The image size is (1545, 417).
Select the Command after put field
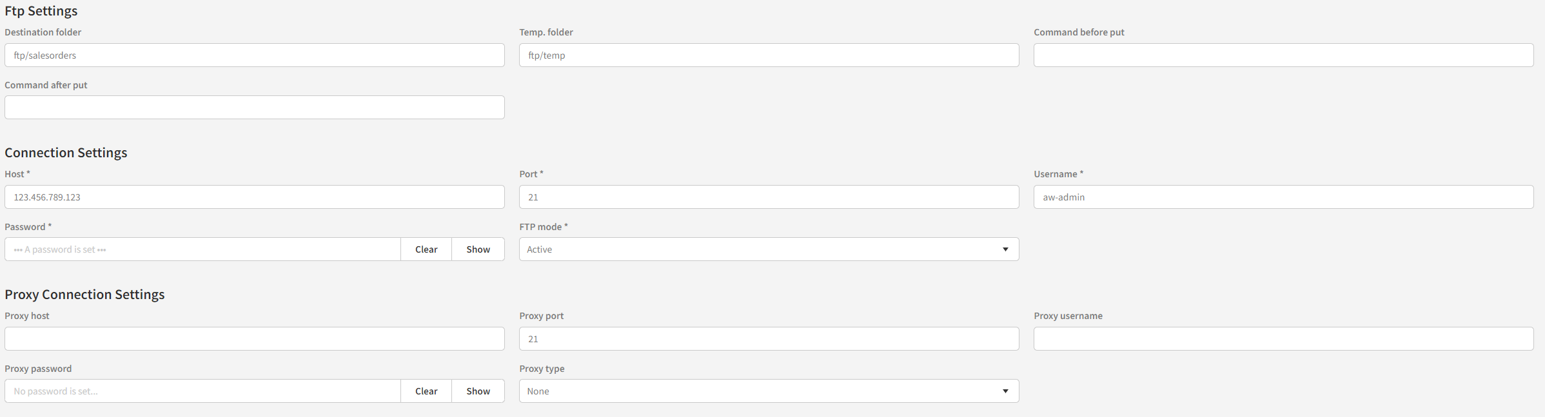(254, 108)
